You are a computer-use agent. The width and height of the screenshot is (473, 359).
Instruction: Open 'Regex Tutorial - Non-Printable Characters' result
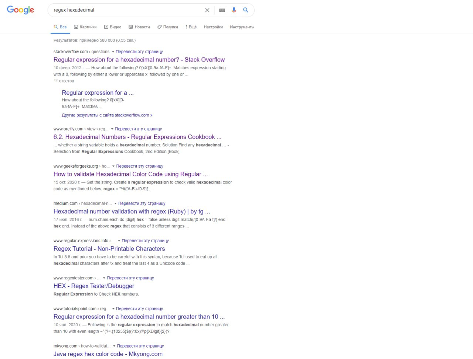coord(109,249)
